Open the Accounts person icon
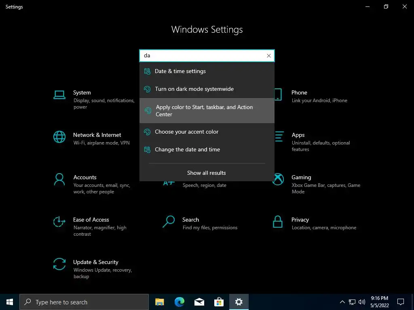The height and width of the screenshot is (310, 414). (59, 180)
